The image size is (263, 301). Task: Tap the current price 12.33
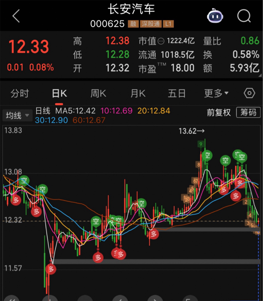pos(29,47)
